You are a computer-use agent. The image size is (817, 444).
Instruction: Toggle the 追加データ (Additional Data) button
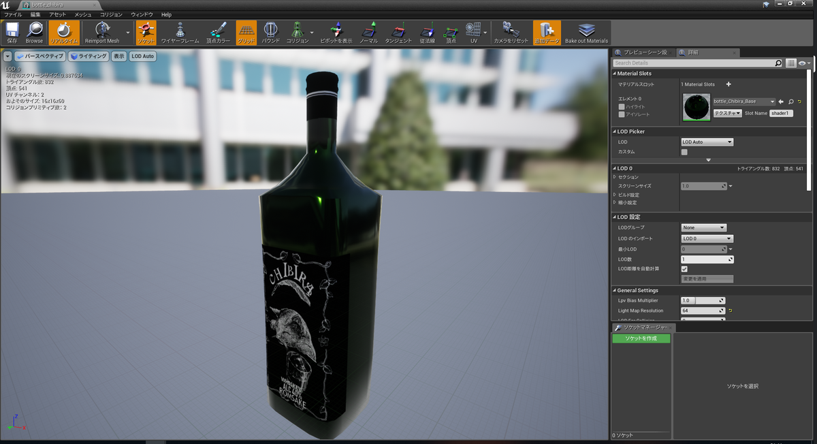click(x=547, y=32)
